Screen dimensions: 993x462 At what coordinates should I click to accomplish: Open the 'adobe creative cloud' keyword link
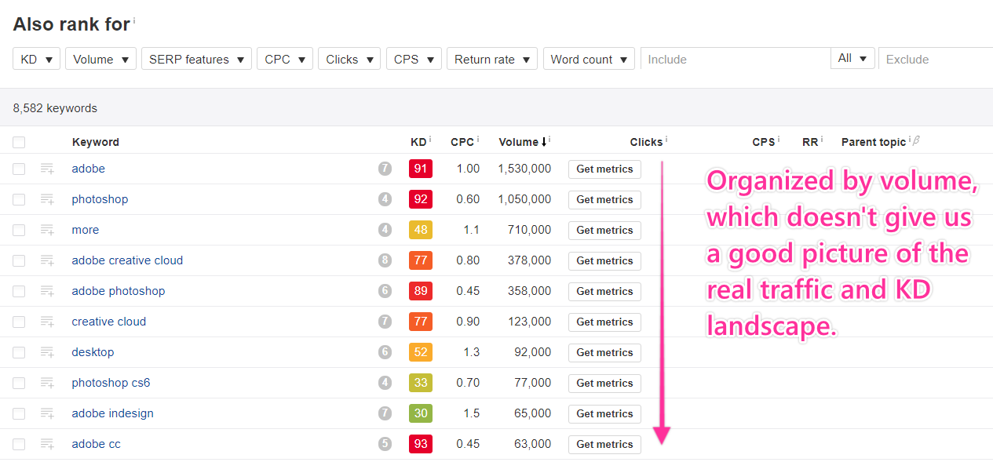pos(127,260)
